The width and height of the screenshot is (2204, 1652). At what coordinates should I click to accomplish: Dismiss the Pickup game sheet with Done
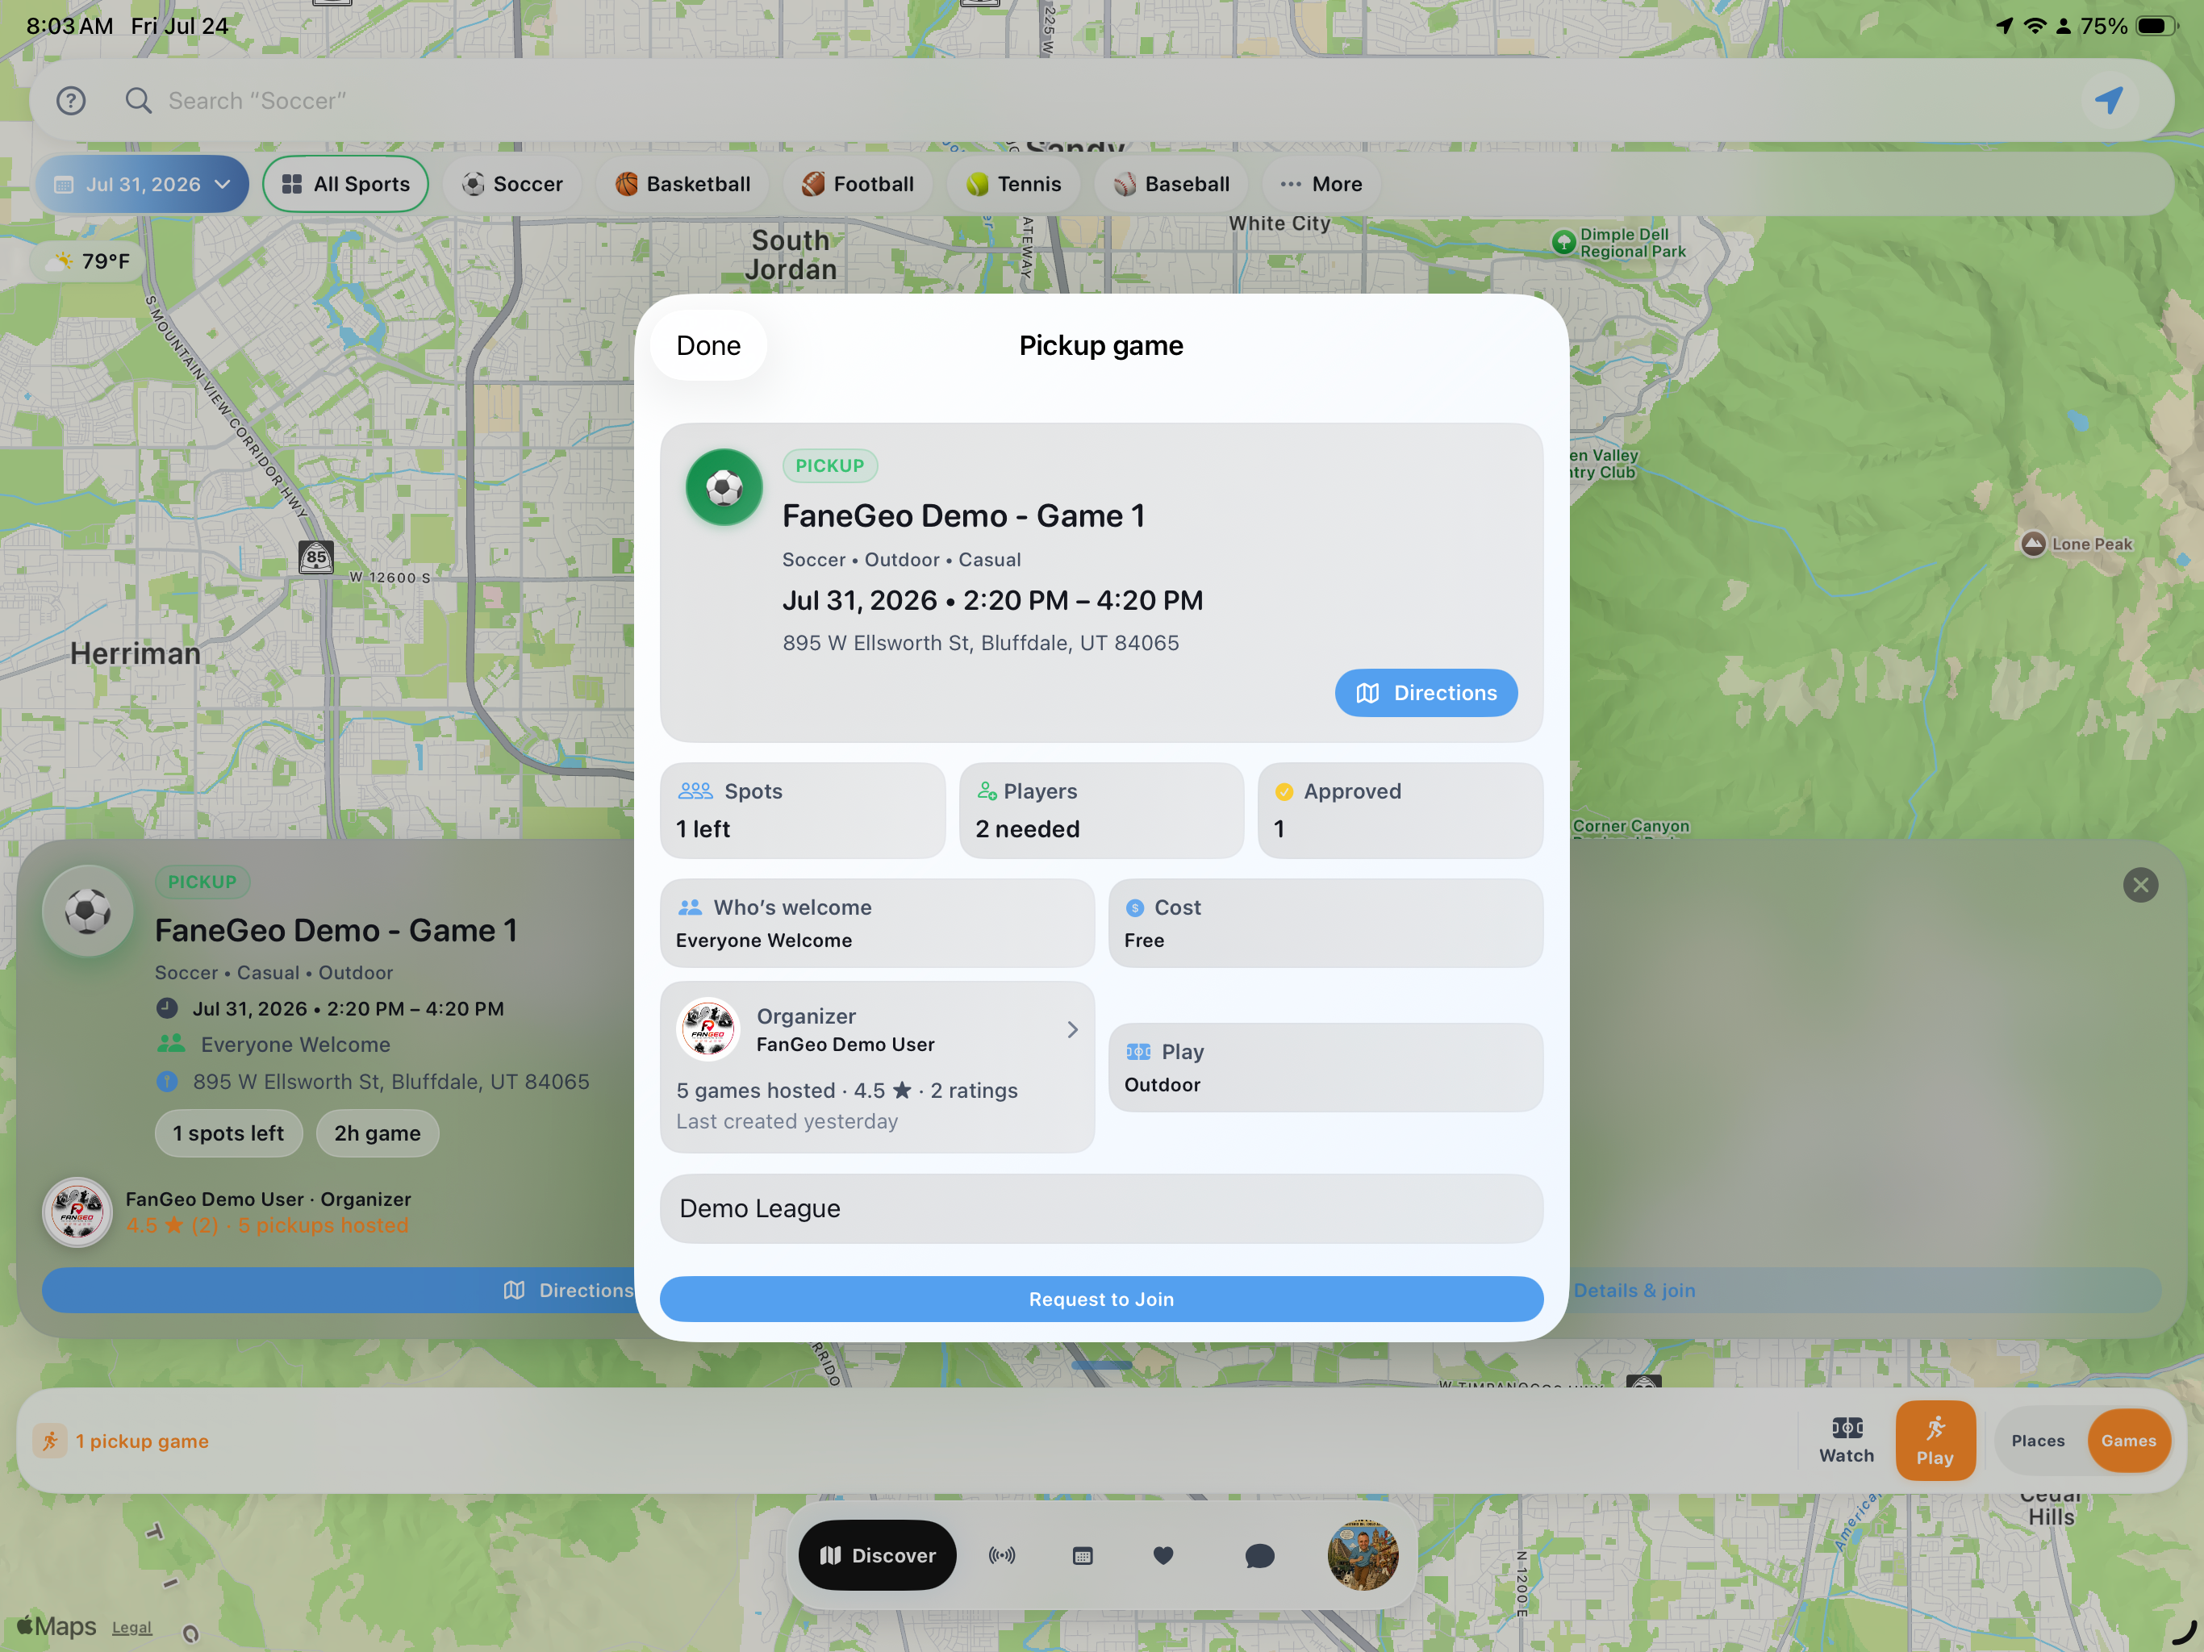coord(708,346)
